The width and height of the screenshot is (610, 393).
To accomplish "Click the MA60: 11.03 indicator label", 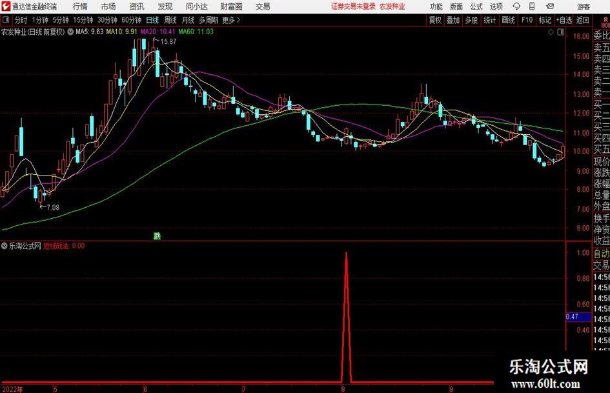I will point(196,32).
